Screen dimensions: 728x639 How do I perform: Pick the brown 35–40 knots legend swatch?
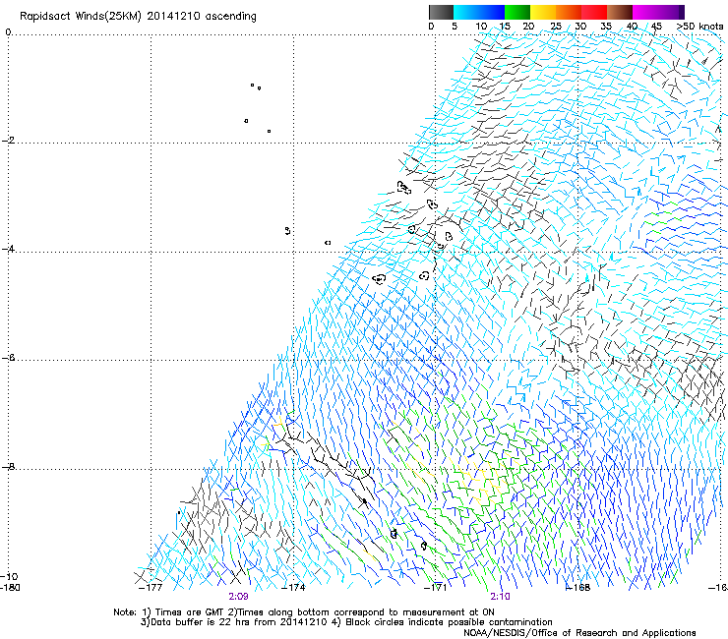pyautogui.click(x=620, y=12)
